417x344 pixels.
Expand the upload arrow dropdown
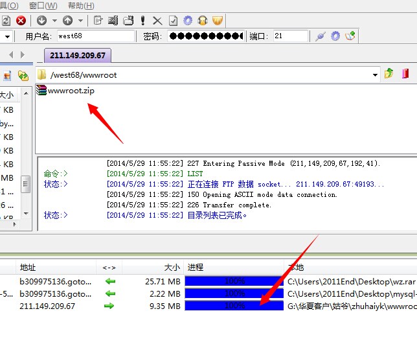pyautogui.click(x=80, y=21)
